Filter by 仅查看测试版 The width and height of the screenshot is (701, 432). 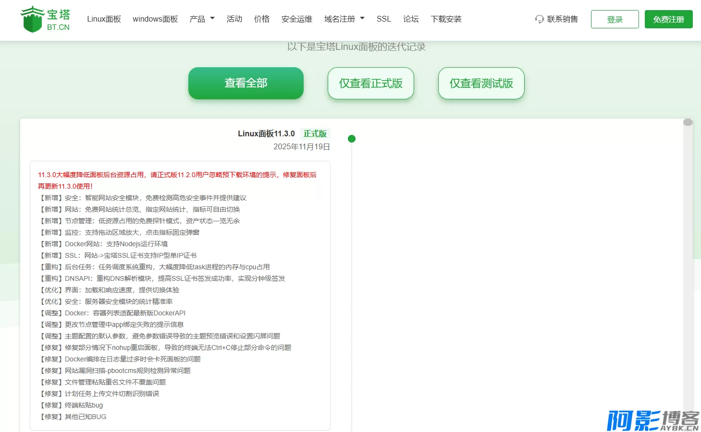pos(481,83)
